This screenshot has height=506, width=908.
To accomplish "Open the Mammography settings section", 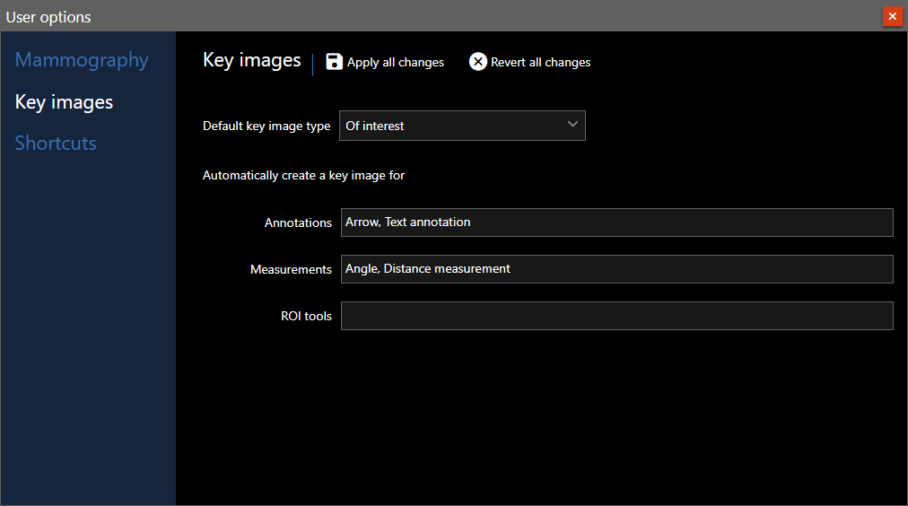I will coord(82,60).
